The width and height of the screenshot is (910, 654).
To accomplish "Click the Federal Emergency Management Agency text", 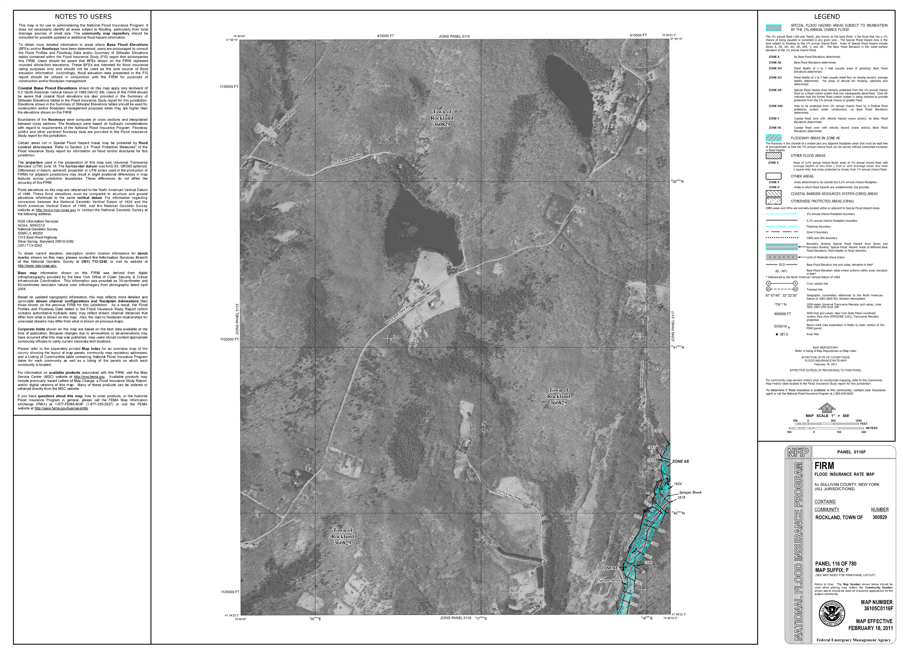I will point(854,640).
